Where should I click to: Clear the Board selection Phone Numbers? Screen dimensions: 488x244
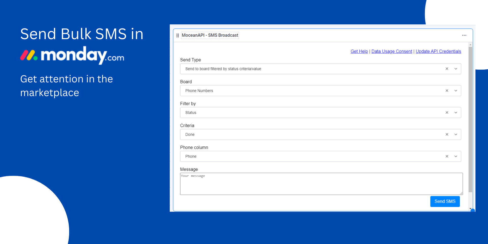447,91
